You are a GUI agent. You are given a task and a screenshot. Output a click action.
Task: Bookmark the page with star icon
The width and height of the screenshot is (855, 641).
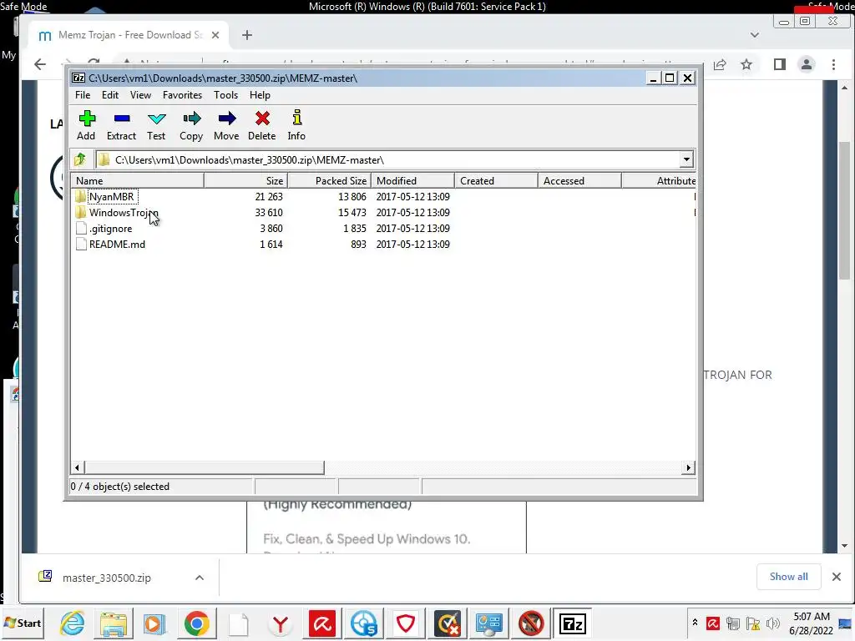pyautogui.click(x=746, y=65)
